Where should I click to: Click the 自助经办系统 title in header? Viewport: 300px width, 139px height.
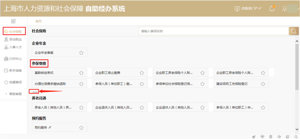point(105,9)
